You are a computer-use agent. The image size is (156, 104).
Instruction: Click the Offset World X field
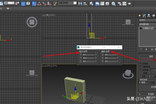(x=110, y=55)
